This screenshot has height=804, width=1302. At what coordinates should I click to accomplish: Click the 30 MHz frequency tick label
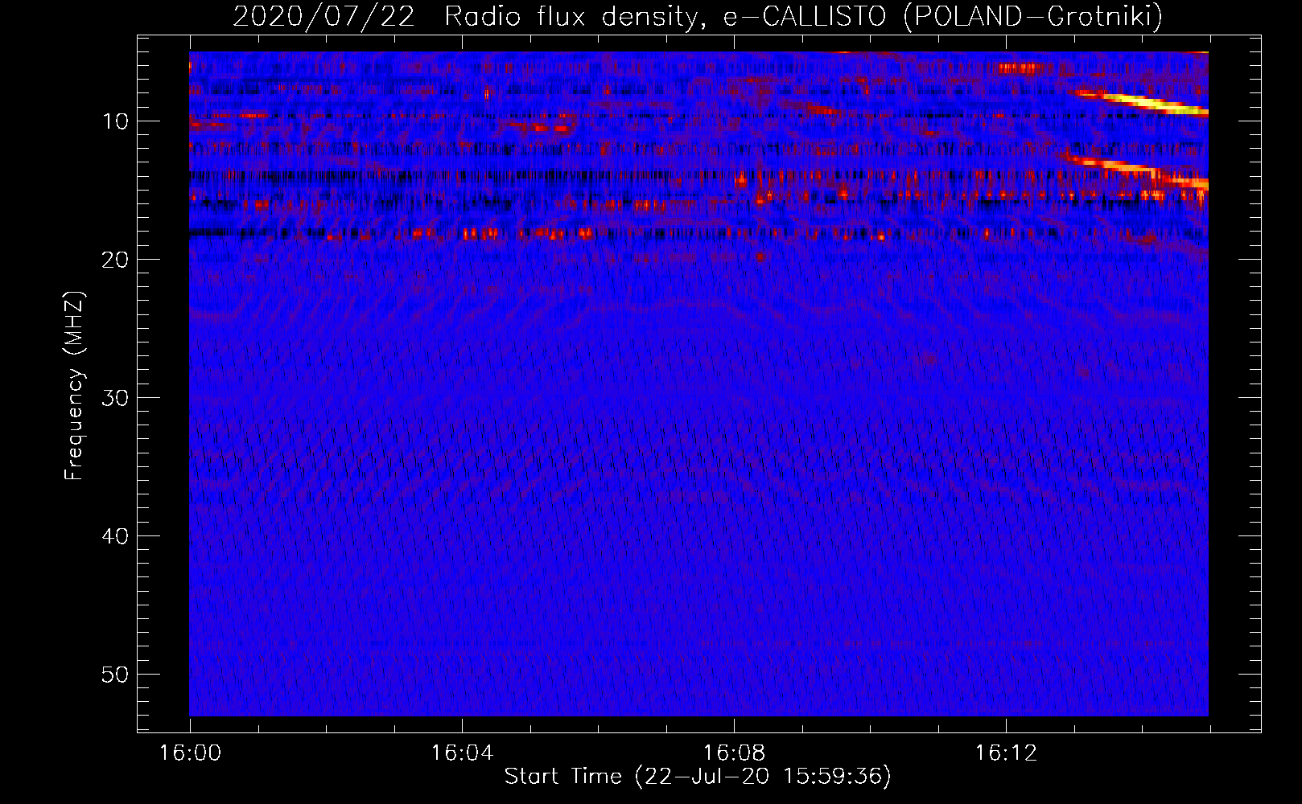click(116, 398)
